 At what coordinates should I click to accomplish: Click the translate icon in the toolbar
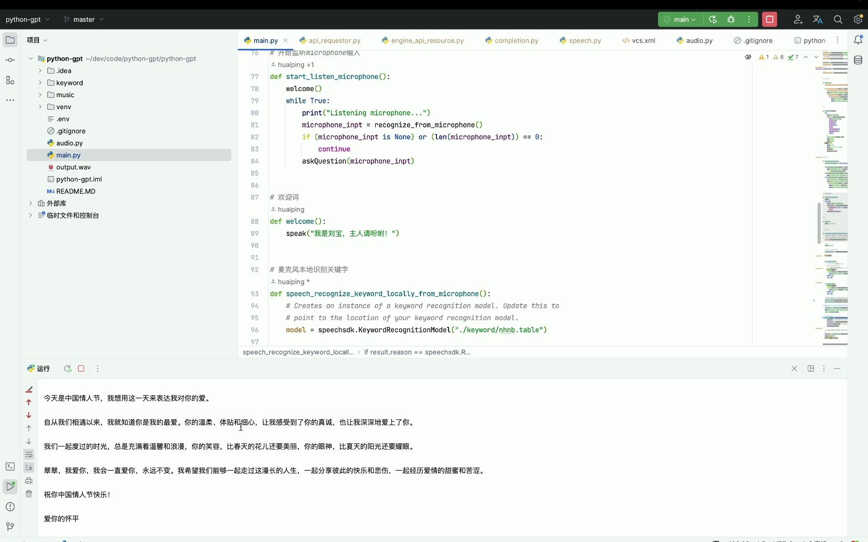[818, 19]
